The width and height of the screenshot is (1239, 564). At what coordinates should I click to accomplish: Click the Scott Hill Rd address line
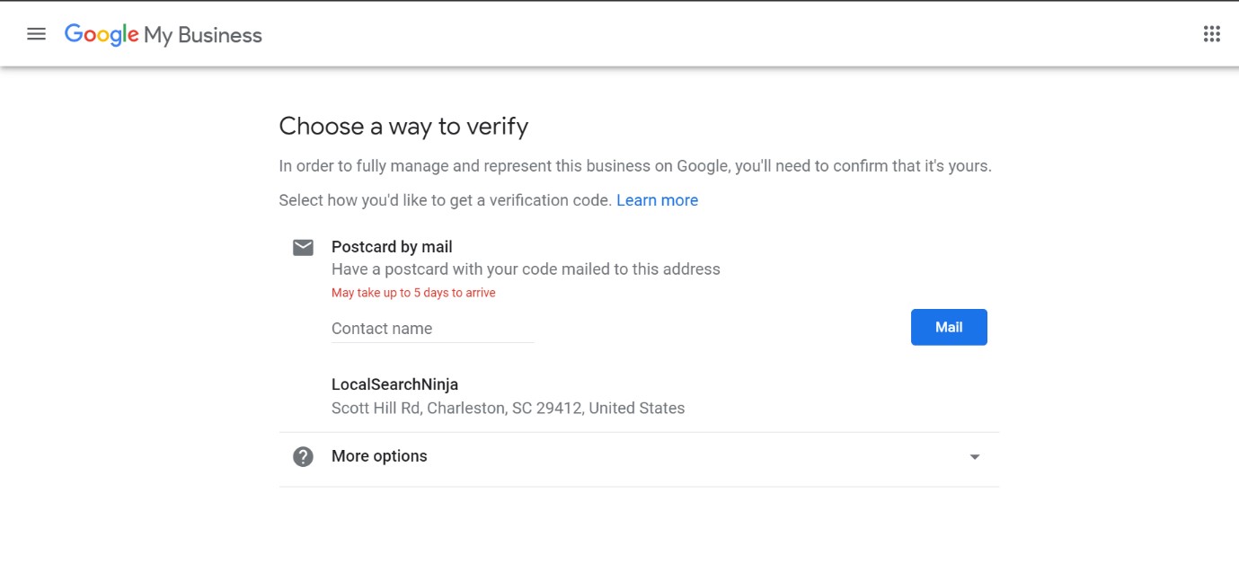coord(508,408)
